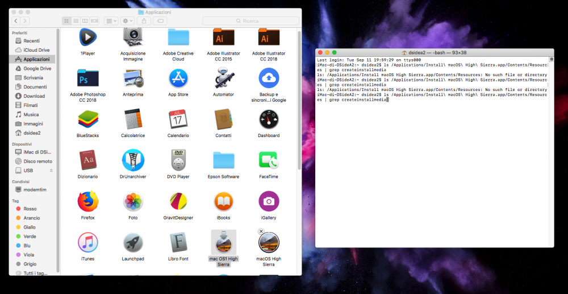The image size is (568, 294).
Task: Open dsidea2 home folder in sidebar
Action: coord(32,132)
